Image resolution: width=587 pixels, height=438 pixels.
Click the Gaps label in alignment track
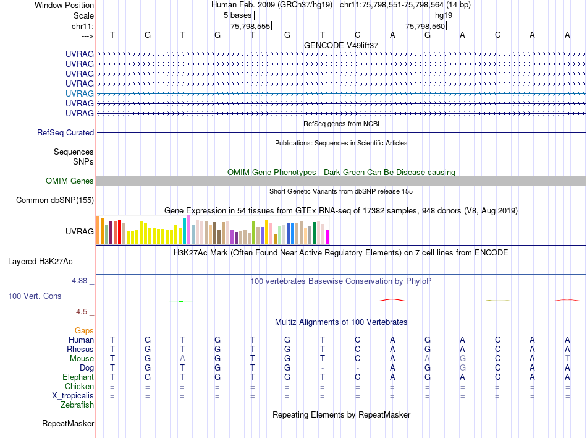(x=84, y=330)
